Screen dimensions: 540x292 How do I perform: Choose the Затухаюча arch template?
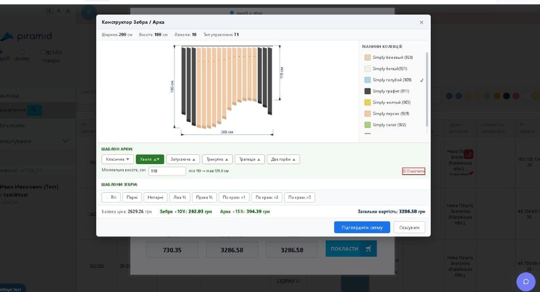point(183,159)
